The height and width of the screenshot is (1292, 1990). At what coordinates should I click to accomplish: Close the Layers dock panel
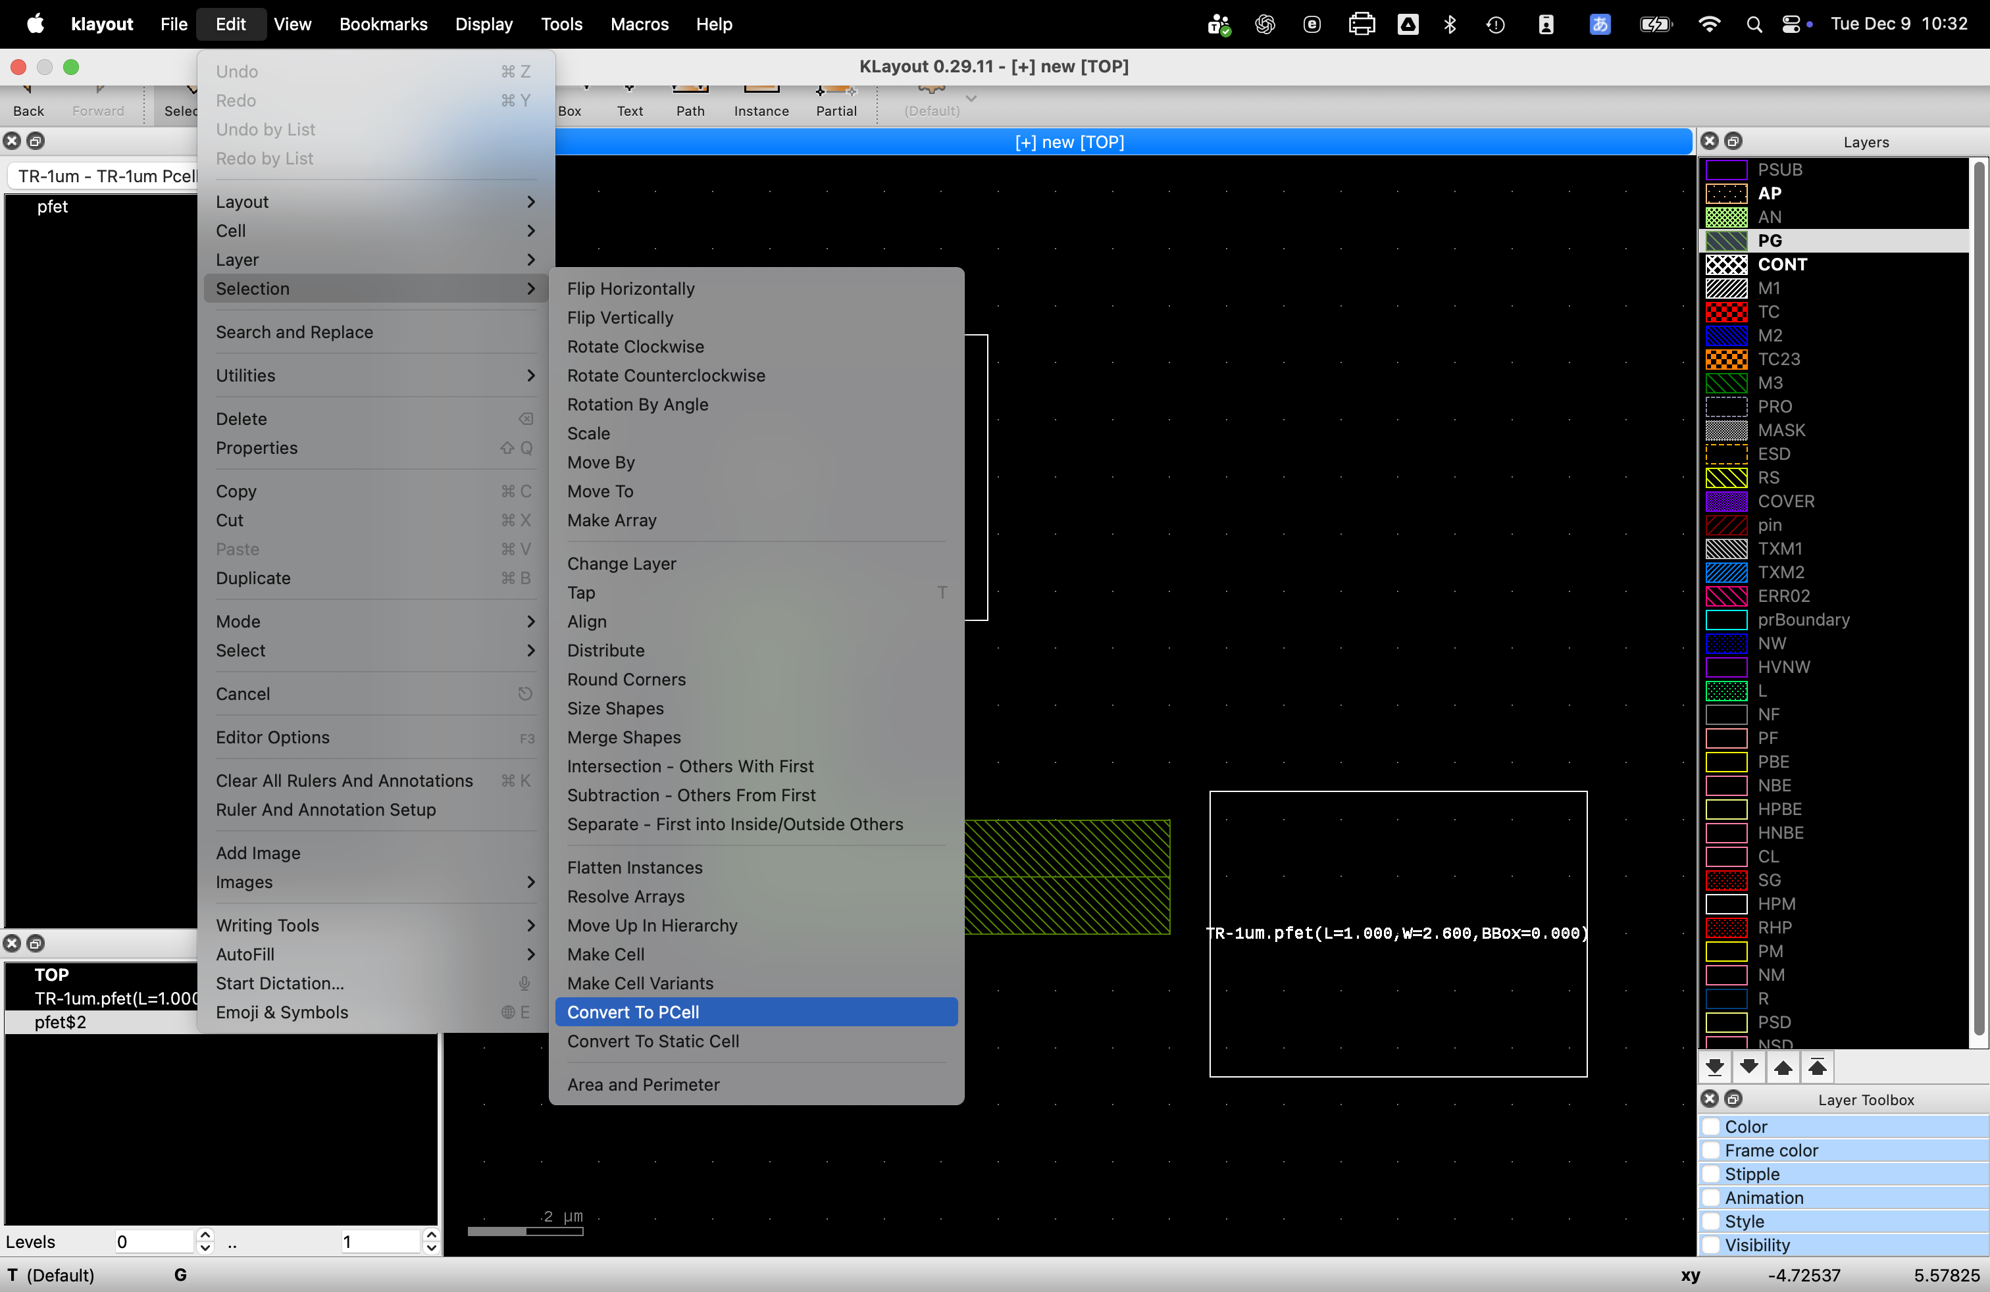pyautogui.click(x=1709, y=141)
